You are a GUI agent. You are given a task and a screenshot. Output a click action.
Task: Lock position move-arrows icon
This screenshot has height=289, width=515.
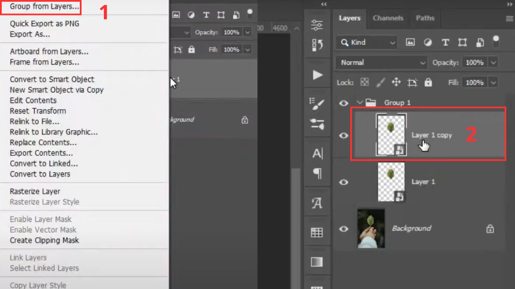tap(396, 82)
